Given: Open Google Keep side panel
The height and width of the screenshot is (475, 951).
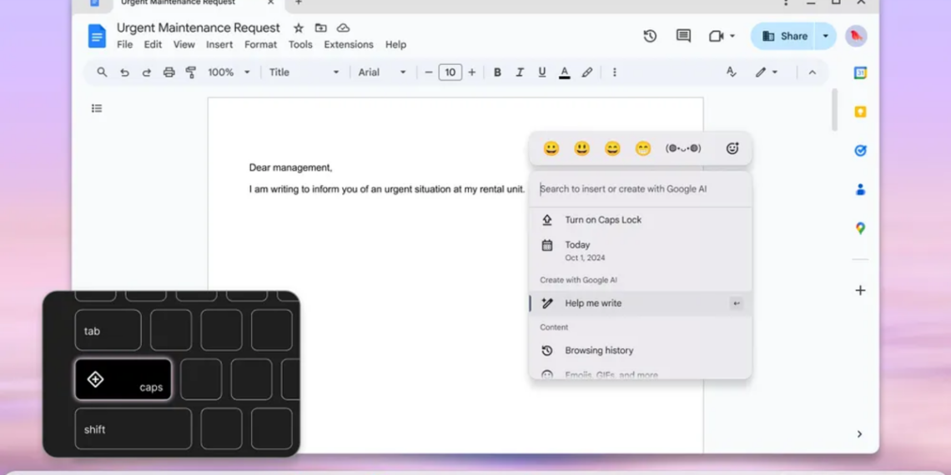Looking at the screenshot, I should click(x=860, y=112).
